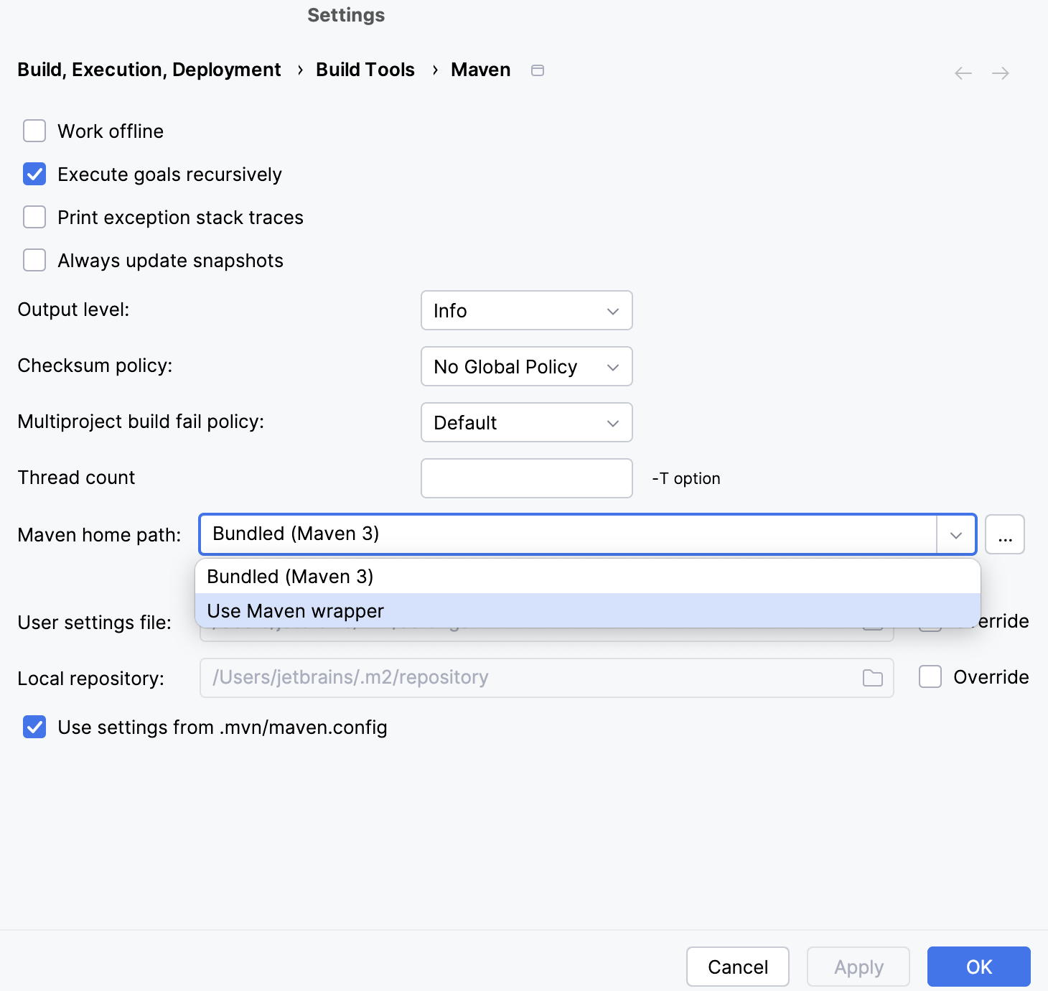Click the icon next to Maven breadcrumb

(538, 70)
